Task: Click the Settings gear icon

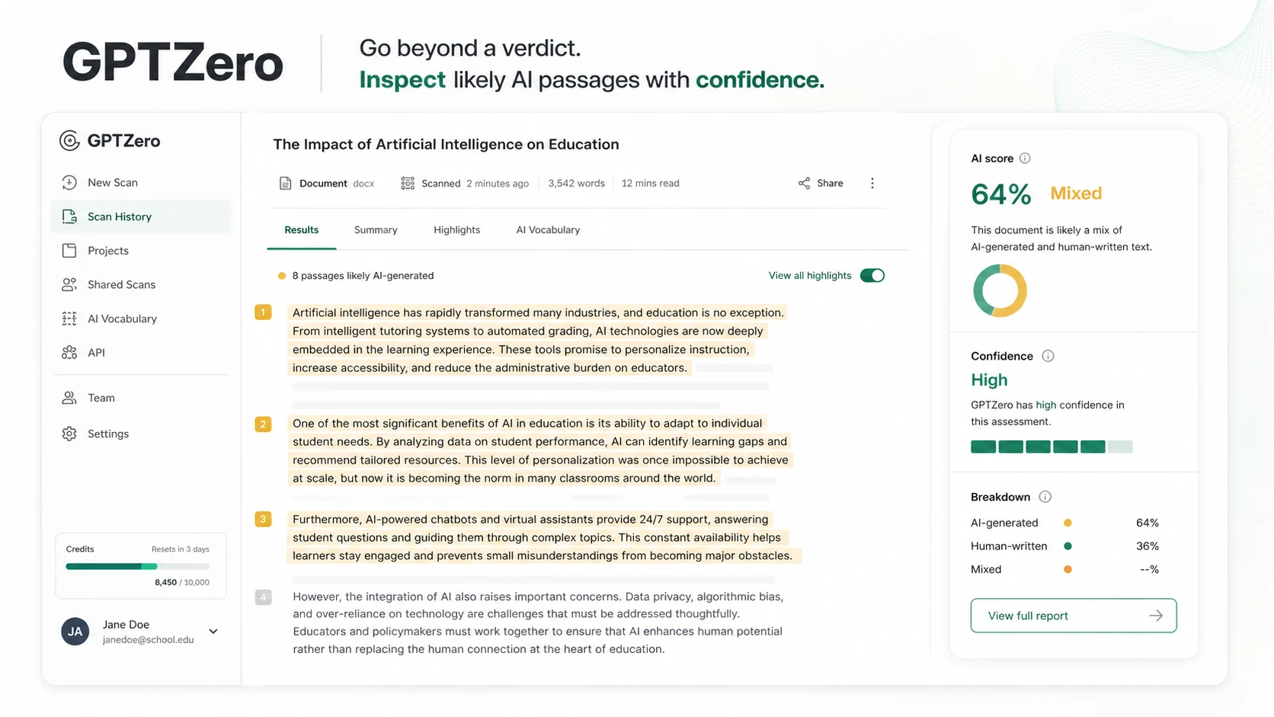Action: [69, 434]
